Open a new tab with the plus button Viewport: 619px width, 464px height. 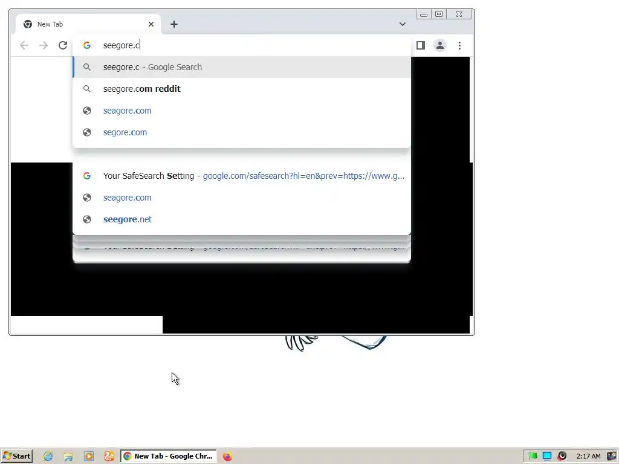click(x=174, y=24)
